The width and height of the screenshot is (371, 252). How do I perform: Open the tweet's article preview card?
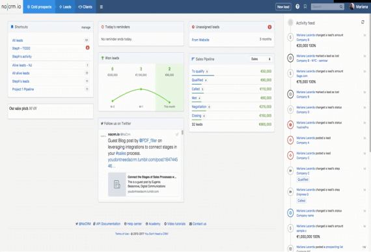(143, 184)
